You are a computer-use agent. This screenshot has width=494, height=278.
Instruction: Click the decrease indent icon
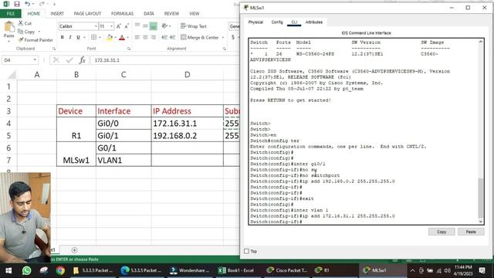[x=164, y=38]
